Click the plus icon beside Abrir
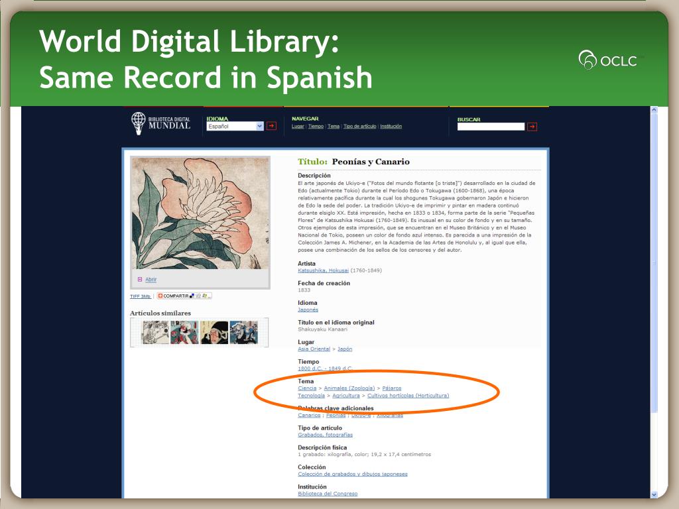This screenshot has height=509, width=679. tap(140, 279)
